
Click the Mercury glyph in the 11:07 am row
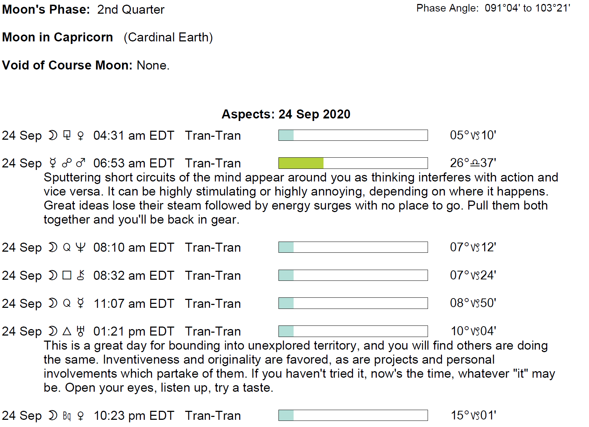point(81,304)
